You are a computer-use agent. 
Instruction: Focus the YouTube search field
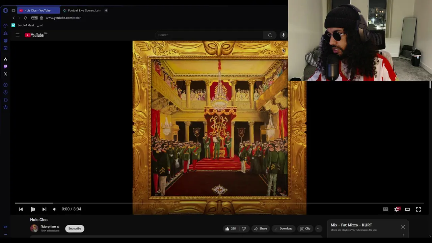[209, 35]
